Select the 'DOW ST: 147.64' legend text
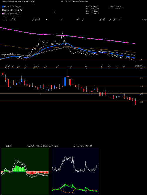147x195 pixels. 13,7
